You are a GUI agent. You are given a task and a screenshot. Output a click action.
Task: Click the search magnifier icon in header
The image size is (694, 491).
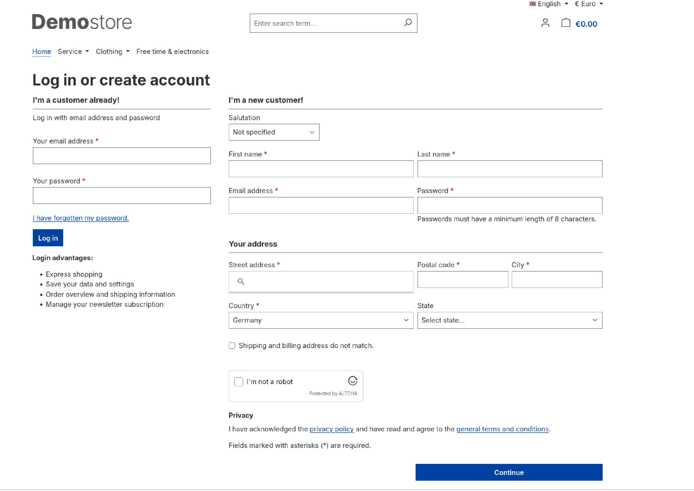pyautogui.click(x=408, y=23)
